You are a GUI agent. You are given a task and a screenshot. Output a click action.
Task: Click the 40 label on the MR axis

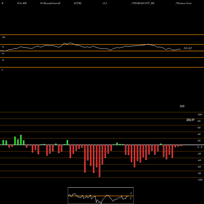coord(199,134)
